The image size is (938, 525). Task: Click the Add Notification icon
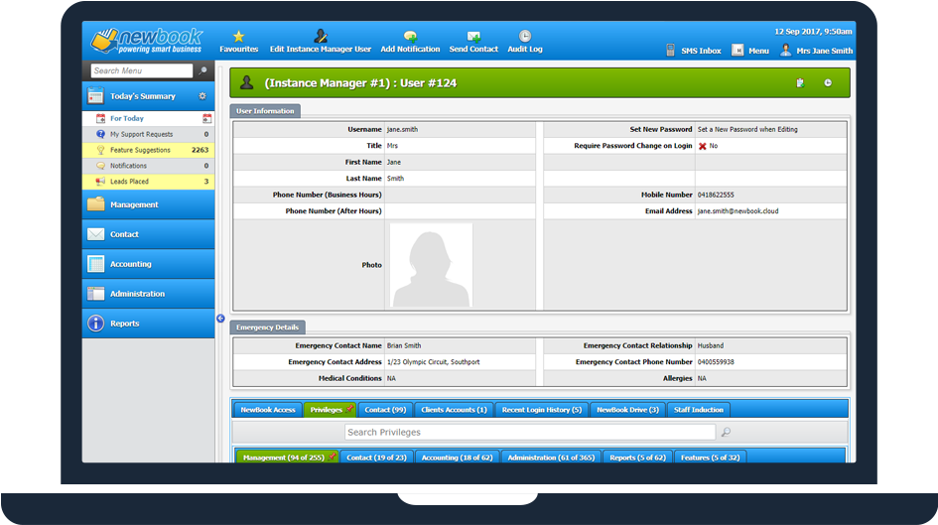tap(410, 37)
